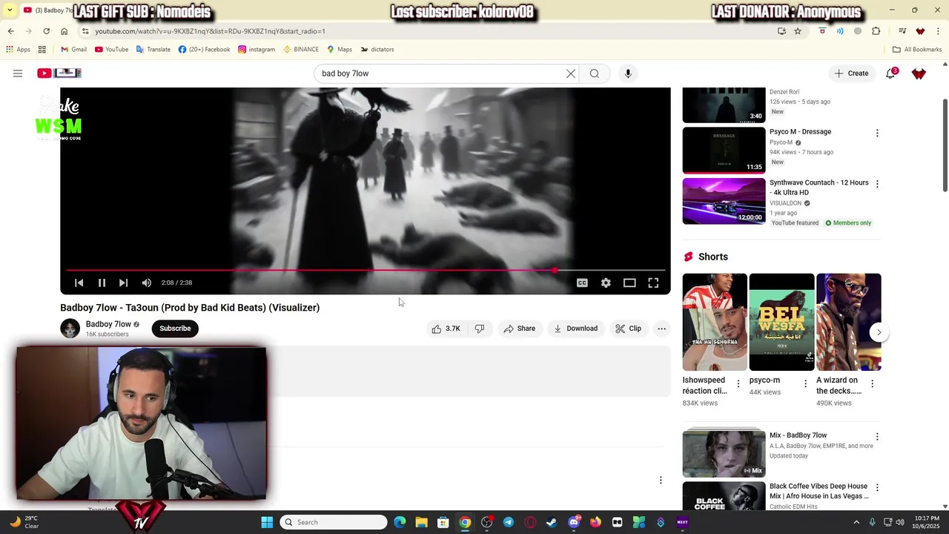Open the Black Coffee Vibes Deep House title
The width and height of the screenshot is (949, 534).
(819, 491)
